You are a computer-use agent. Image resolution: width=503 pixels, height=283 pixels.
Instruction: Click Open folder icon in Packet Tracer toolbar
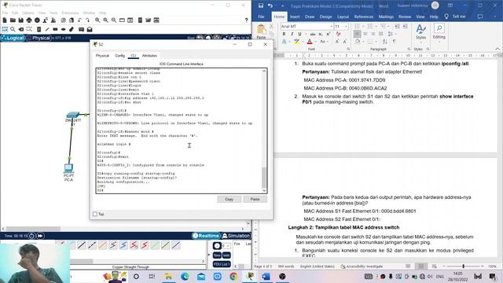[x=13, y=20]
